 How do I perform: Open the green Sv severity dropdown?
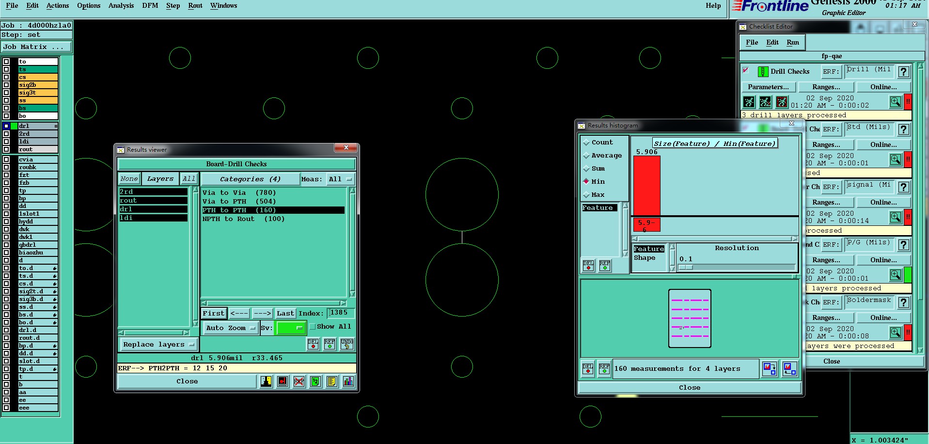click(x=290, y=328)
